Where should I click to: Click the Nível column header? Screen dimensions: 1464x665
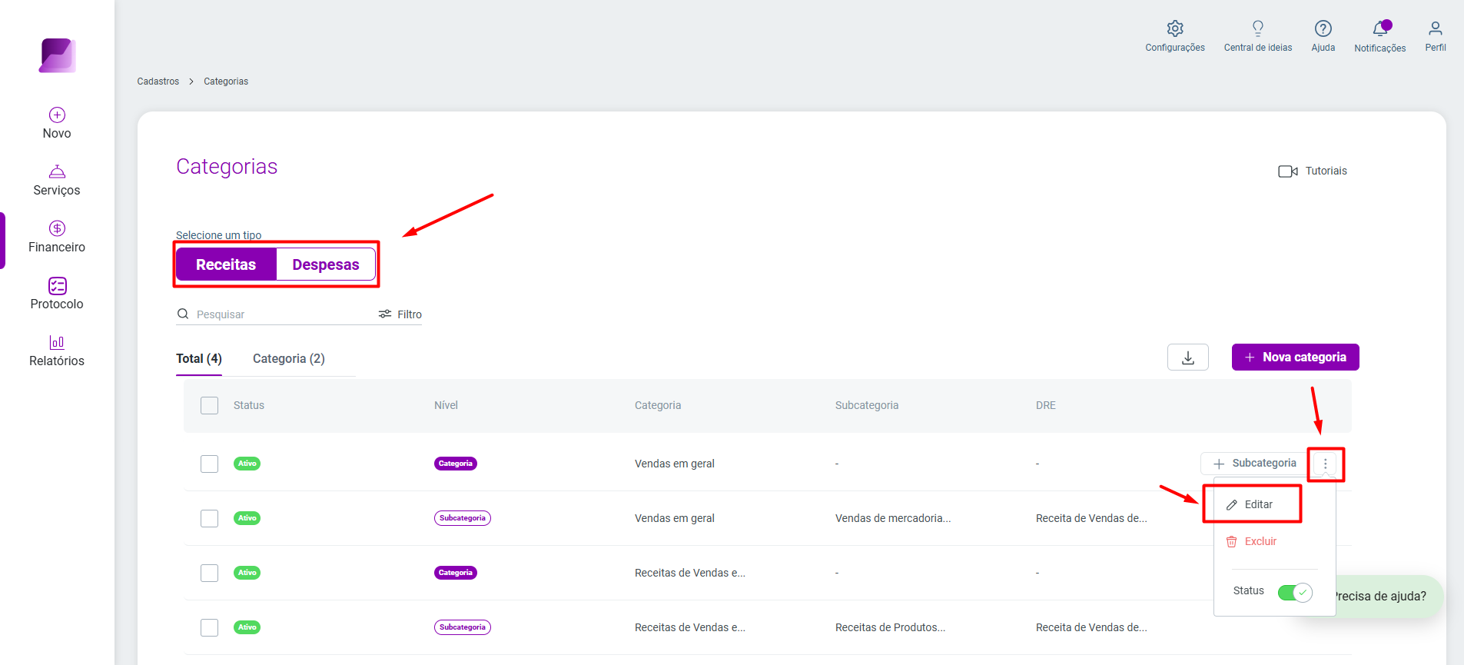446,405
